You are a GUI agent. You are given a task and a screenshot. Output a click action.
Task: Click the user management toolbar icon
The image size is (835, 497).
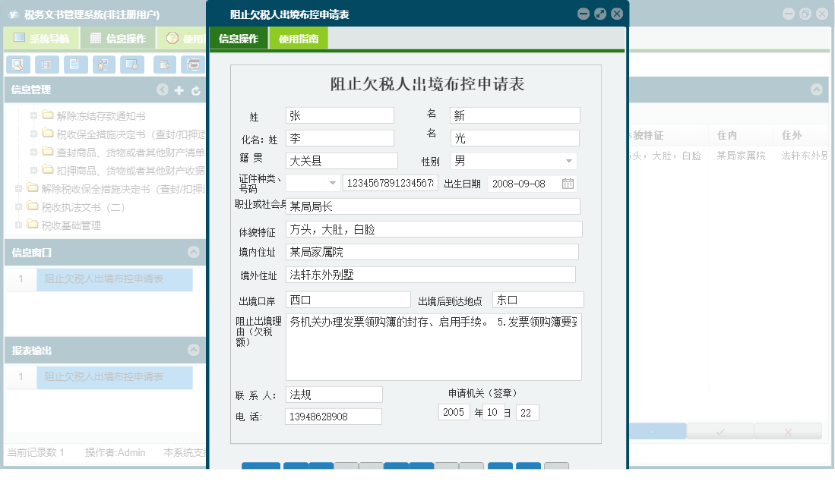(x=103, y=64)
